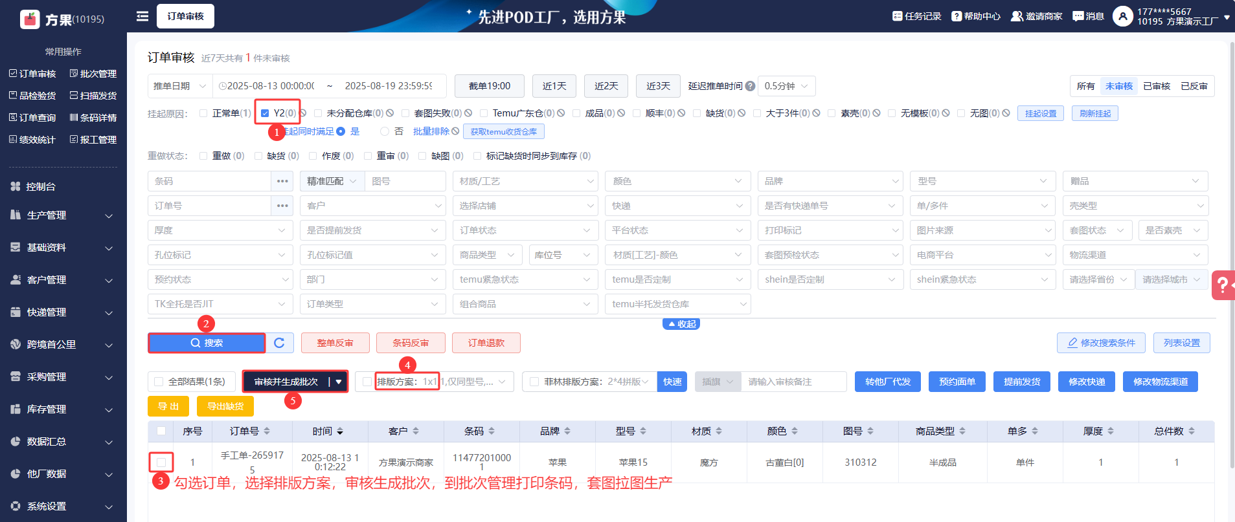This screenshot has width=1235, height=522.
Task: Switch to the 未审核 tab
Action: point(1119,86)
